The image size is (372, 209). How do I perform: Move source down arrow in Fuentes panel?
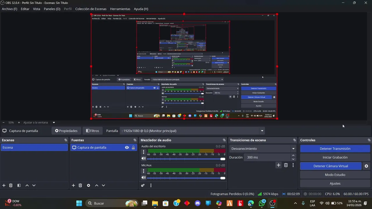(x=103, y=185)
